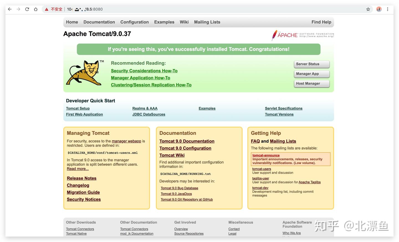Follow the manager webapp link
399x242 pixels.
(126, 141)
